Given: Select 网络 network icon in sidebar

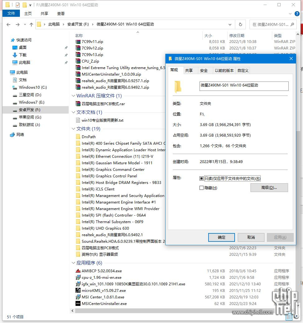Looking at the screenshot, I should (12, 135).
